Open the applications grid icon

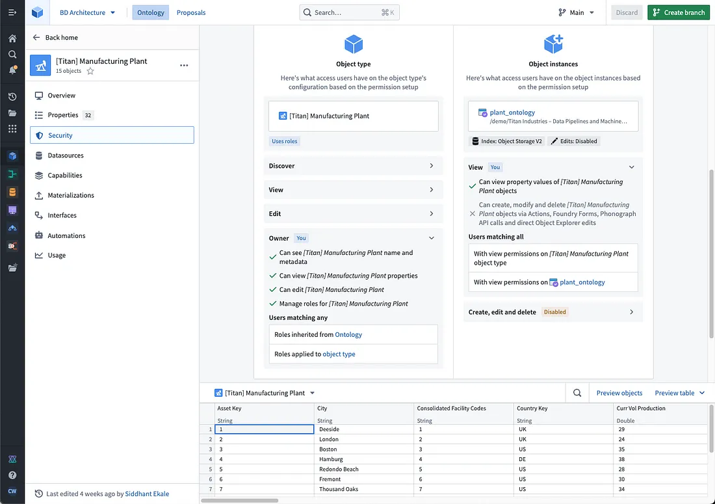12,129
